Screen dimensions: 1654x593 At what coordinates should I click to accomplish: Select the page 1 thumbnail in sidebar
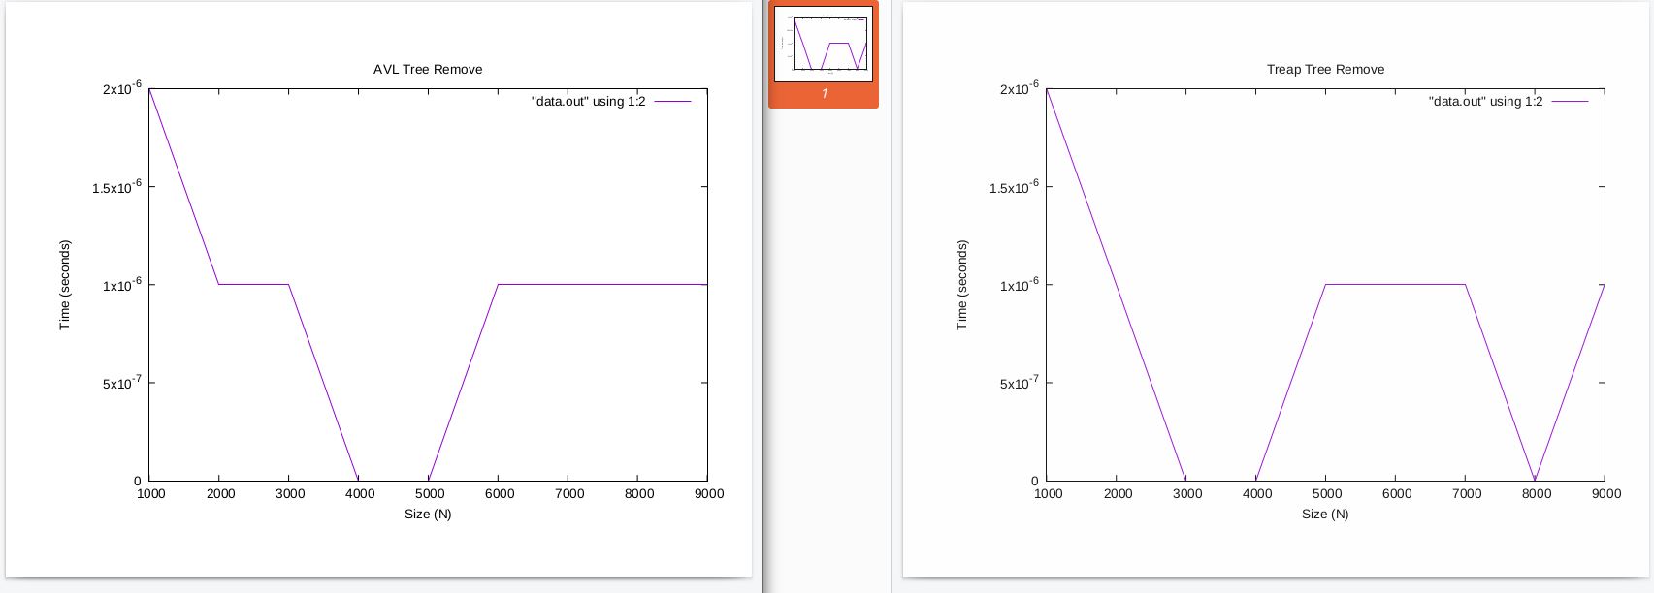pyautogui.click(x=824, y=44)
